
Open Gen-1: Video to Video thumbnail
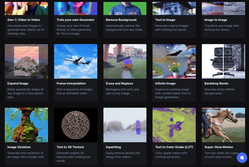click(26, 8)
